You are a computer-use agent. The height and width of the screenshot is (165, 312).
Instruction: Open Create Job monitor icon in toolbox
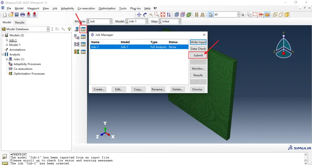[77, 29]
